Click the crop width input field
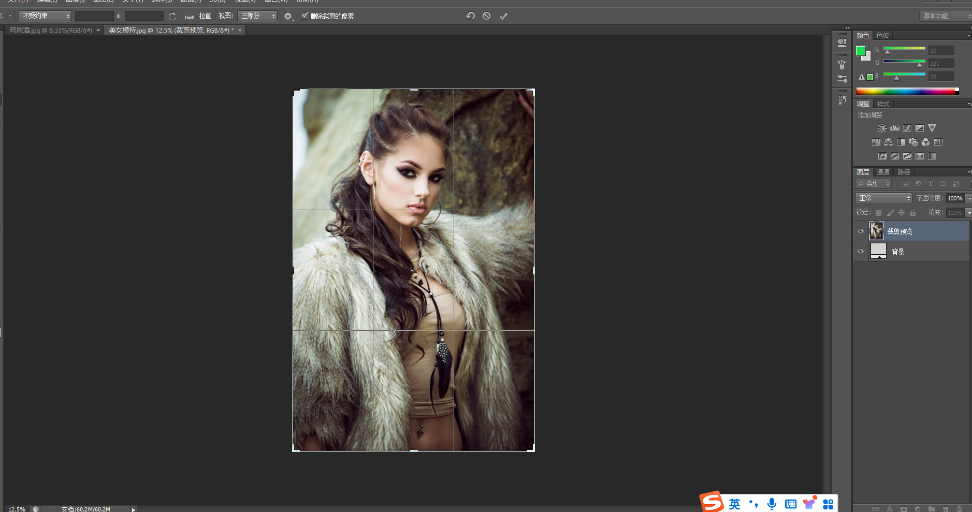972x512 pixels. (94, 16)
